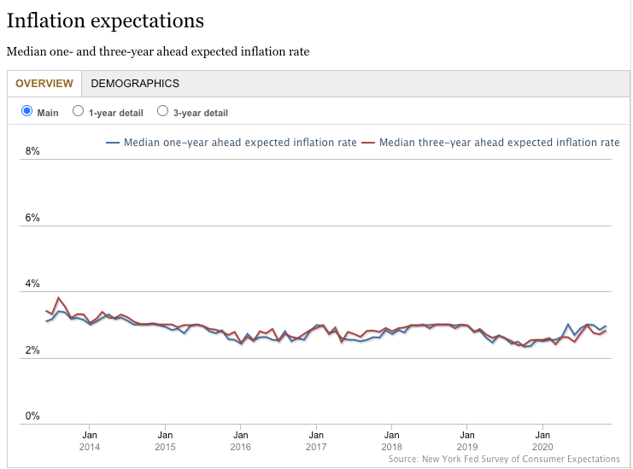Click the Jan 2020 axis label
The width and height of the screenshot is (633, 469).
[542, 440]
